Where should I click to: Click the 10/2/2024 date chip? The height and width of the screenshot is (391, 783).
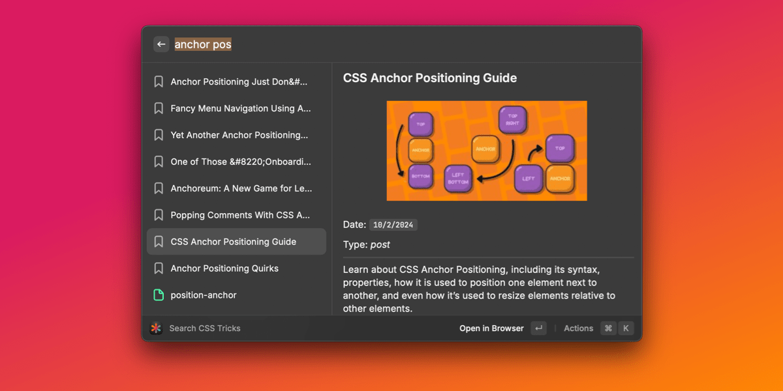click(x=394, y=224)
